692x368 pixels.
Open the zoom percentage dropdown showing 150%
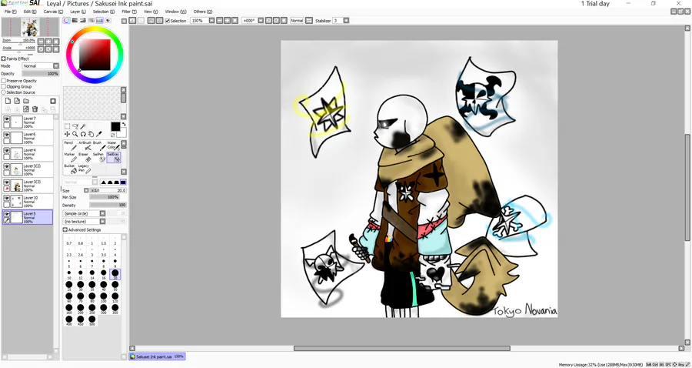[212, 21]
